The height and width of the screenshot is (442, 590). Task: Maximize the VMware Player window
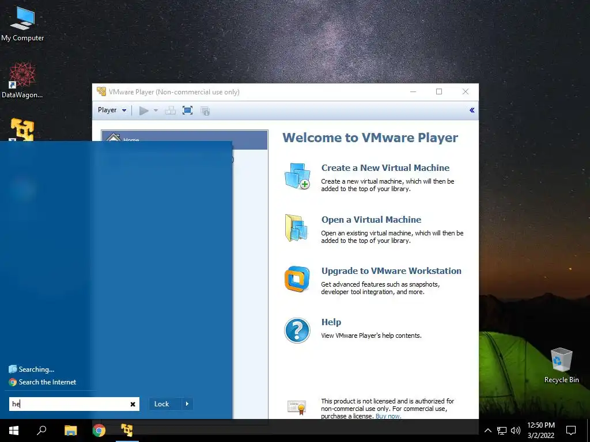pos(438,92)
